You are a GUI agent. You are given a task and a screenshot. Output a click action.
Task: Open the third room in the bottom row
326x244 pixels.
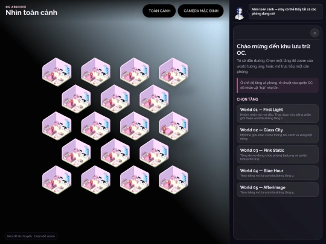click(x=135, y=180)
